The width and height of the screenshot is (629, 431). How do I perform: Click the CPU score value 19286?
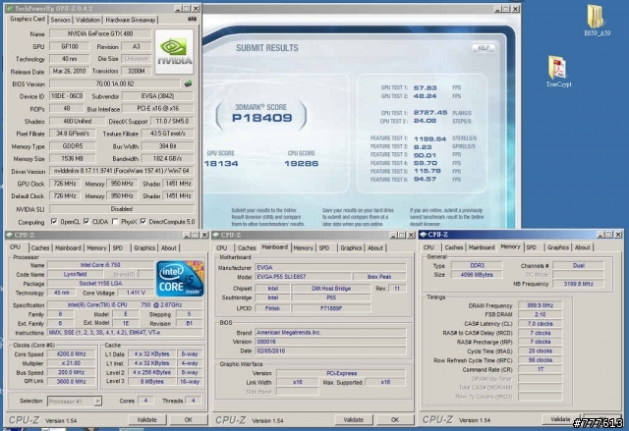302,163
